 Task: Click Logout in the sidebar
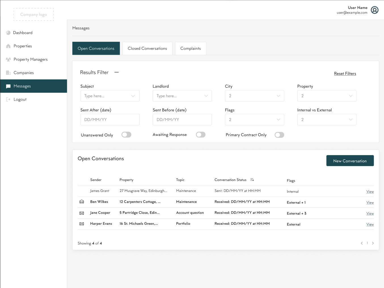tap(33, 99)
